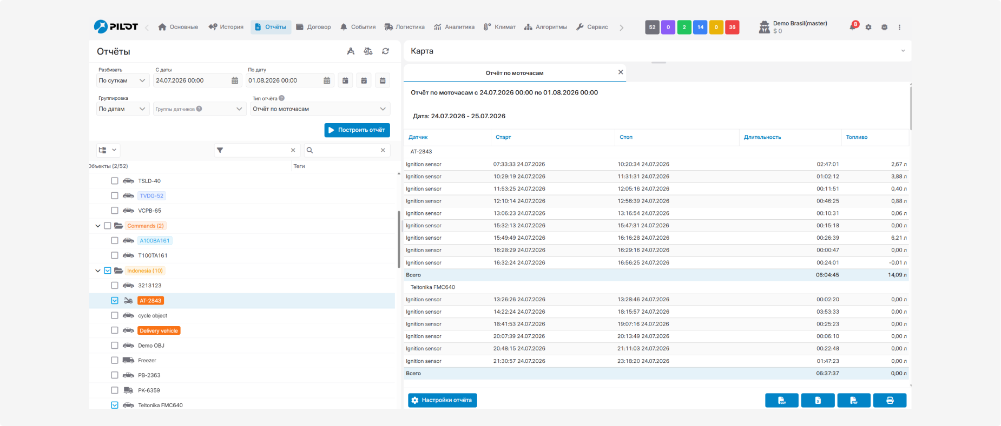Click the last quick date preset icon
The image size is (1001, 426).
(x=383, y=80)
